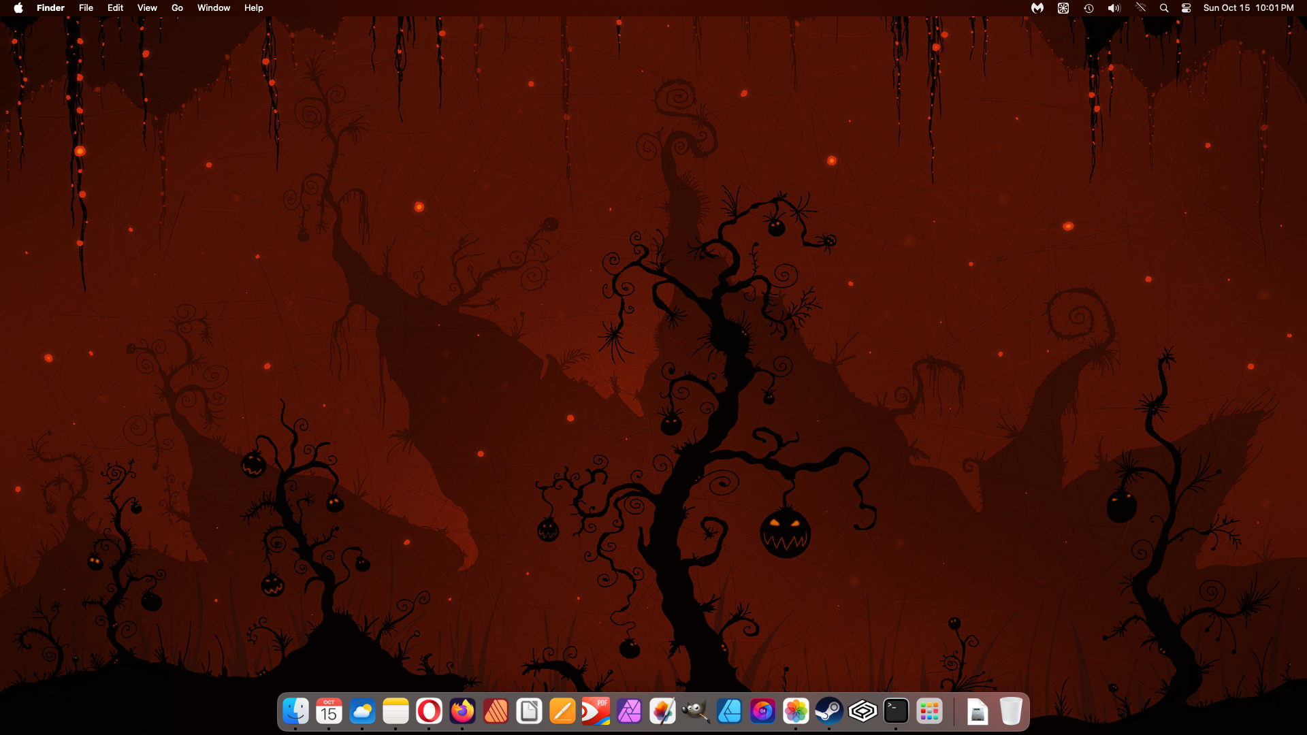Open Launchpad from the Dock
The height and width of the screenshot is (735, 1307).
coord(929,712)
